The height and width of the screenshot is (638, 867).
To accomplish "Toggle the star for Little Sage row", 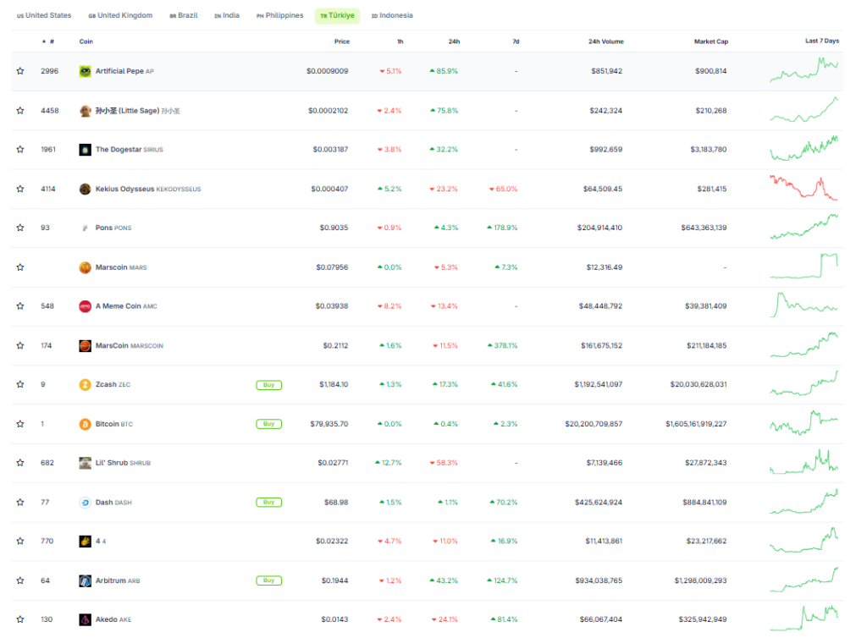I will tap(20, 111).
